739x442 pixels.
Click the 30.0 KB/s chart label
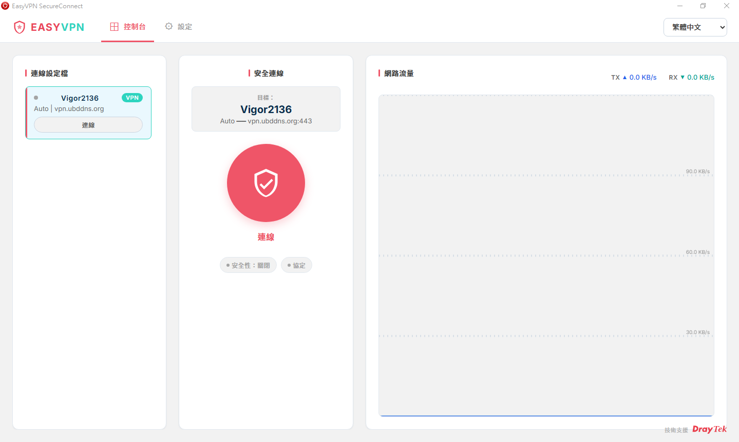(698, 333)
